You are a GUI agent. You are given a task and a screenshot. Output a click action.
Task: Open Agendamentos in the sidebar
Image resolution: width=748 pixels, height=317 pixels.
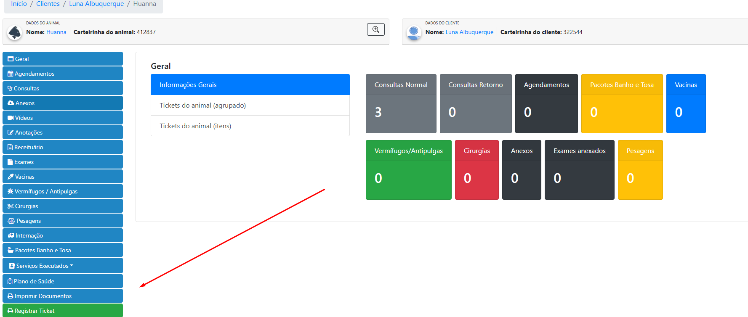[x=62, y=74]
